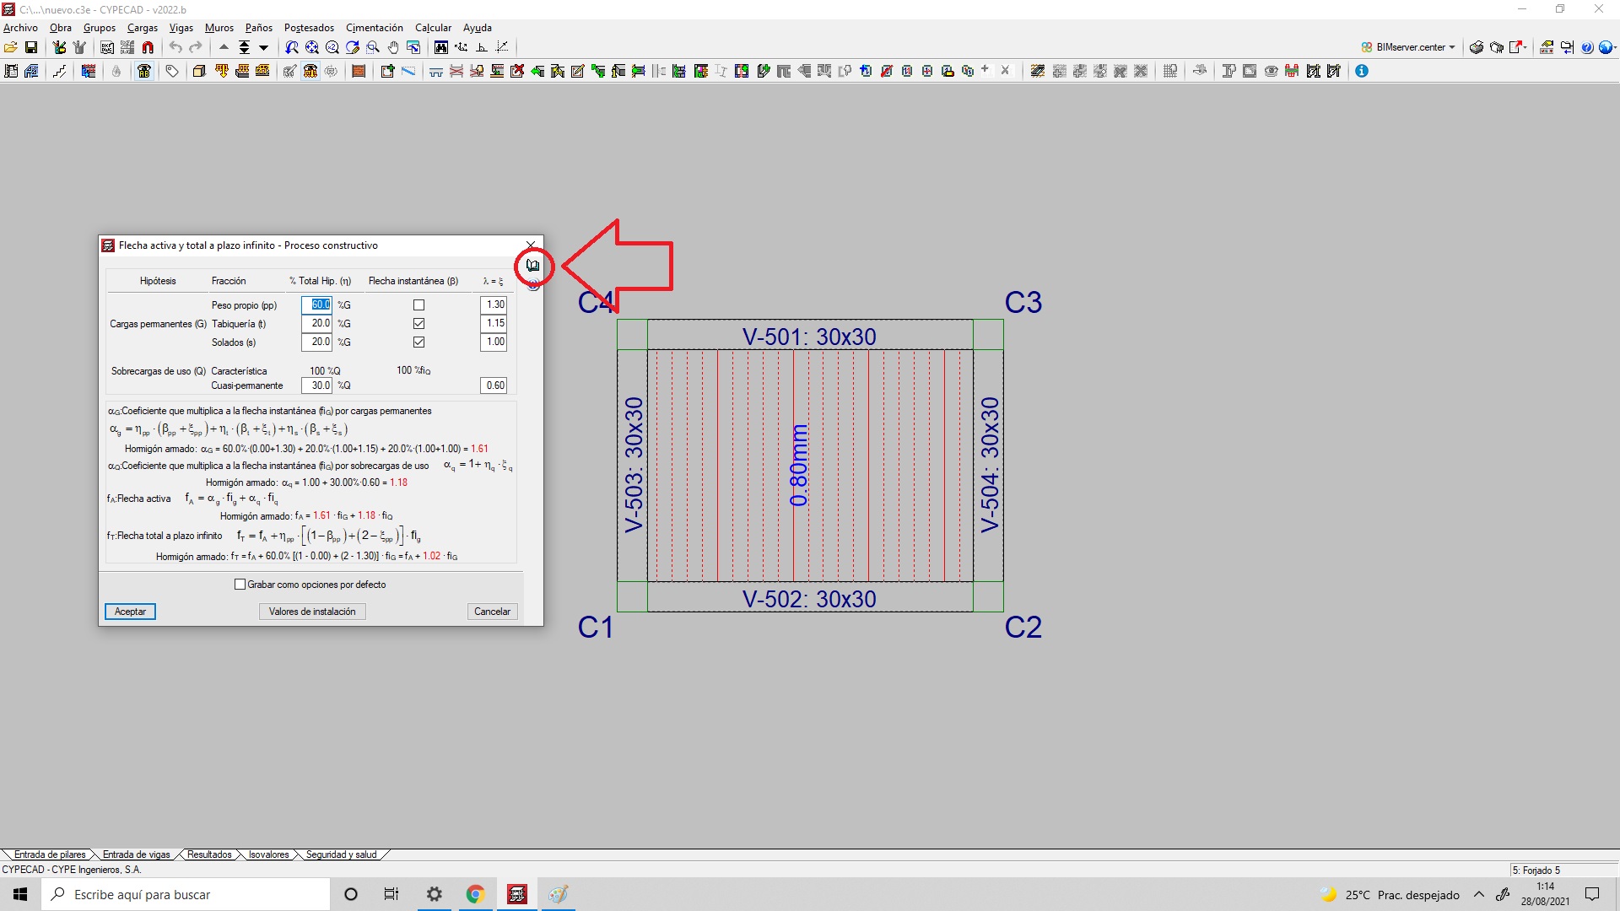Expand the export report dropdown arrow
1620x911 pixels.
pos(1526,47)
